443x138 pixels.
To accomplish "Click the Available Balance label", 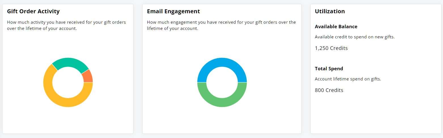I will (x=336, y=27).
